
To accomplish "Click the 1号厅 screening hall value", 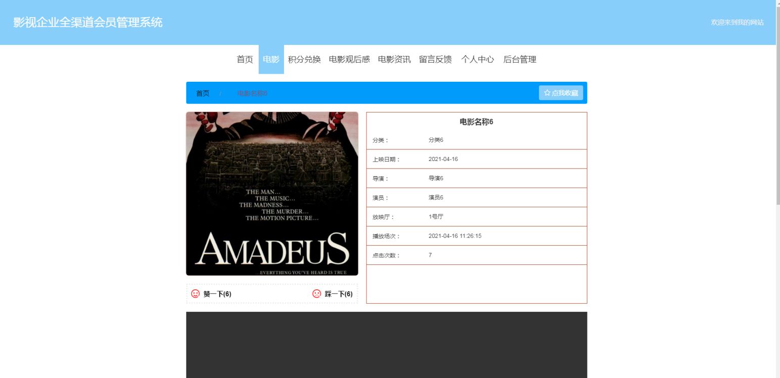I will click(x=436, y=217).
